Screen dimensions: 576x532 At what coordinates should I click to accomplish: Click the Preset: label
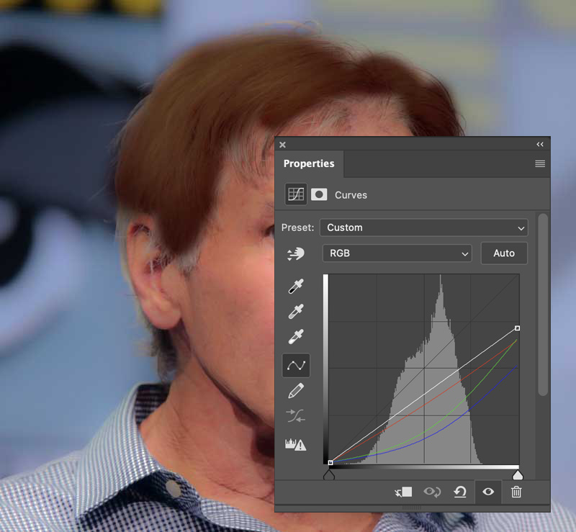[298, 227]
